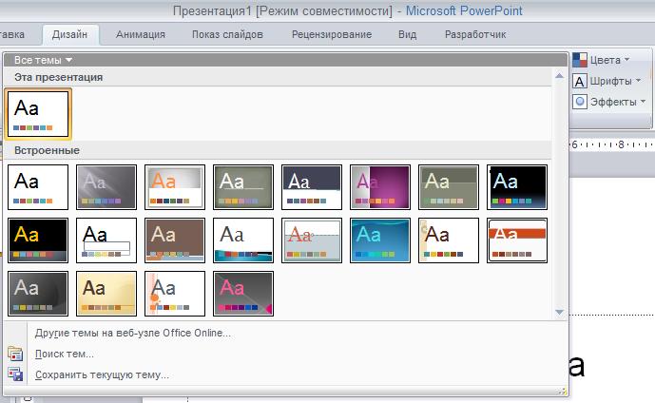The height and width of the screenshot is (403, 655).
Task: Go to the Рецензирование tab
Action: [332, 34]
